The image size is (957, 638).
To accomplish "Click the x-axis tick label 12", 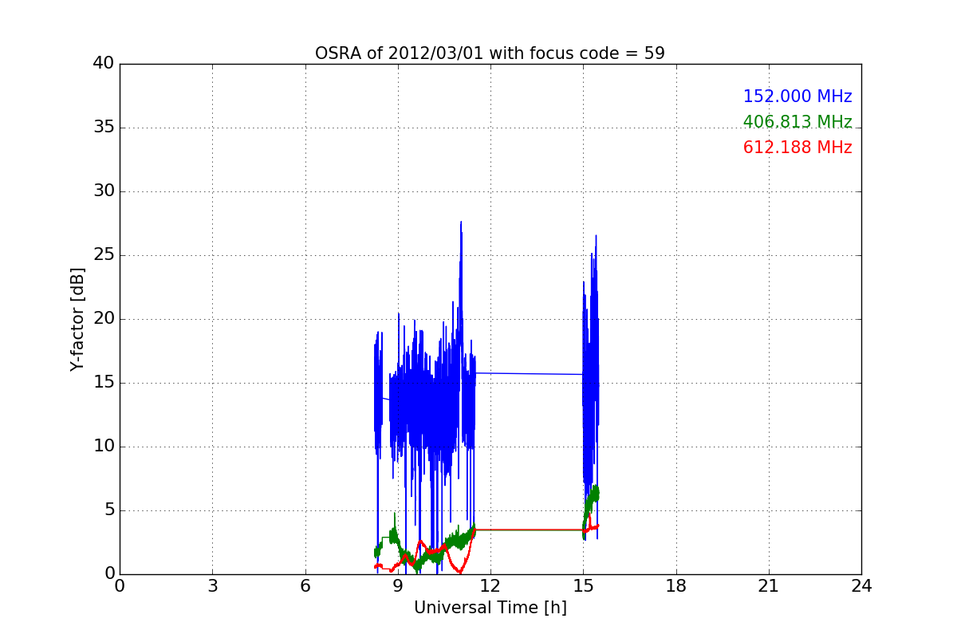I will (490, 587).
